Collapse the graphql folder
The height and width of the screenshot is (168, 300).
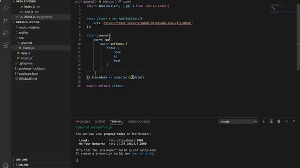[x=26, y=43]
